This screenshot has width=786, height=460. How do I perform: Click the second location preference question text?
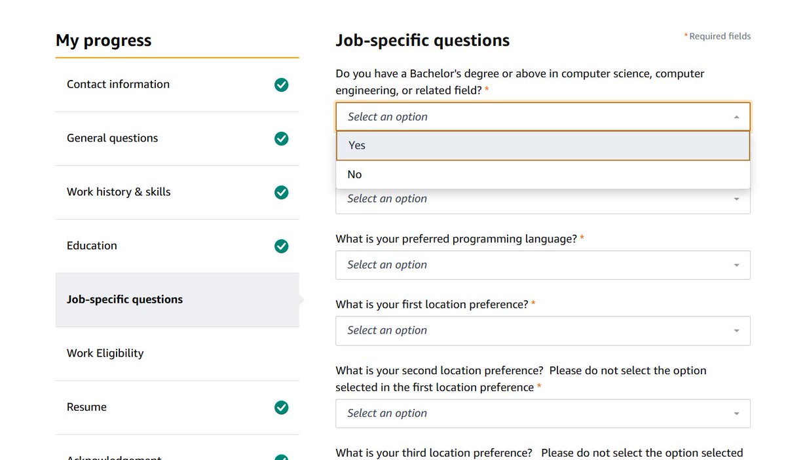(x=521, y=379)
